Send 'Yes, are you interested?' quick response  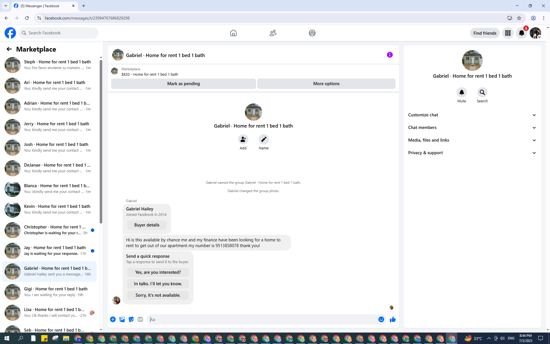point(158,272)
